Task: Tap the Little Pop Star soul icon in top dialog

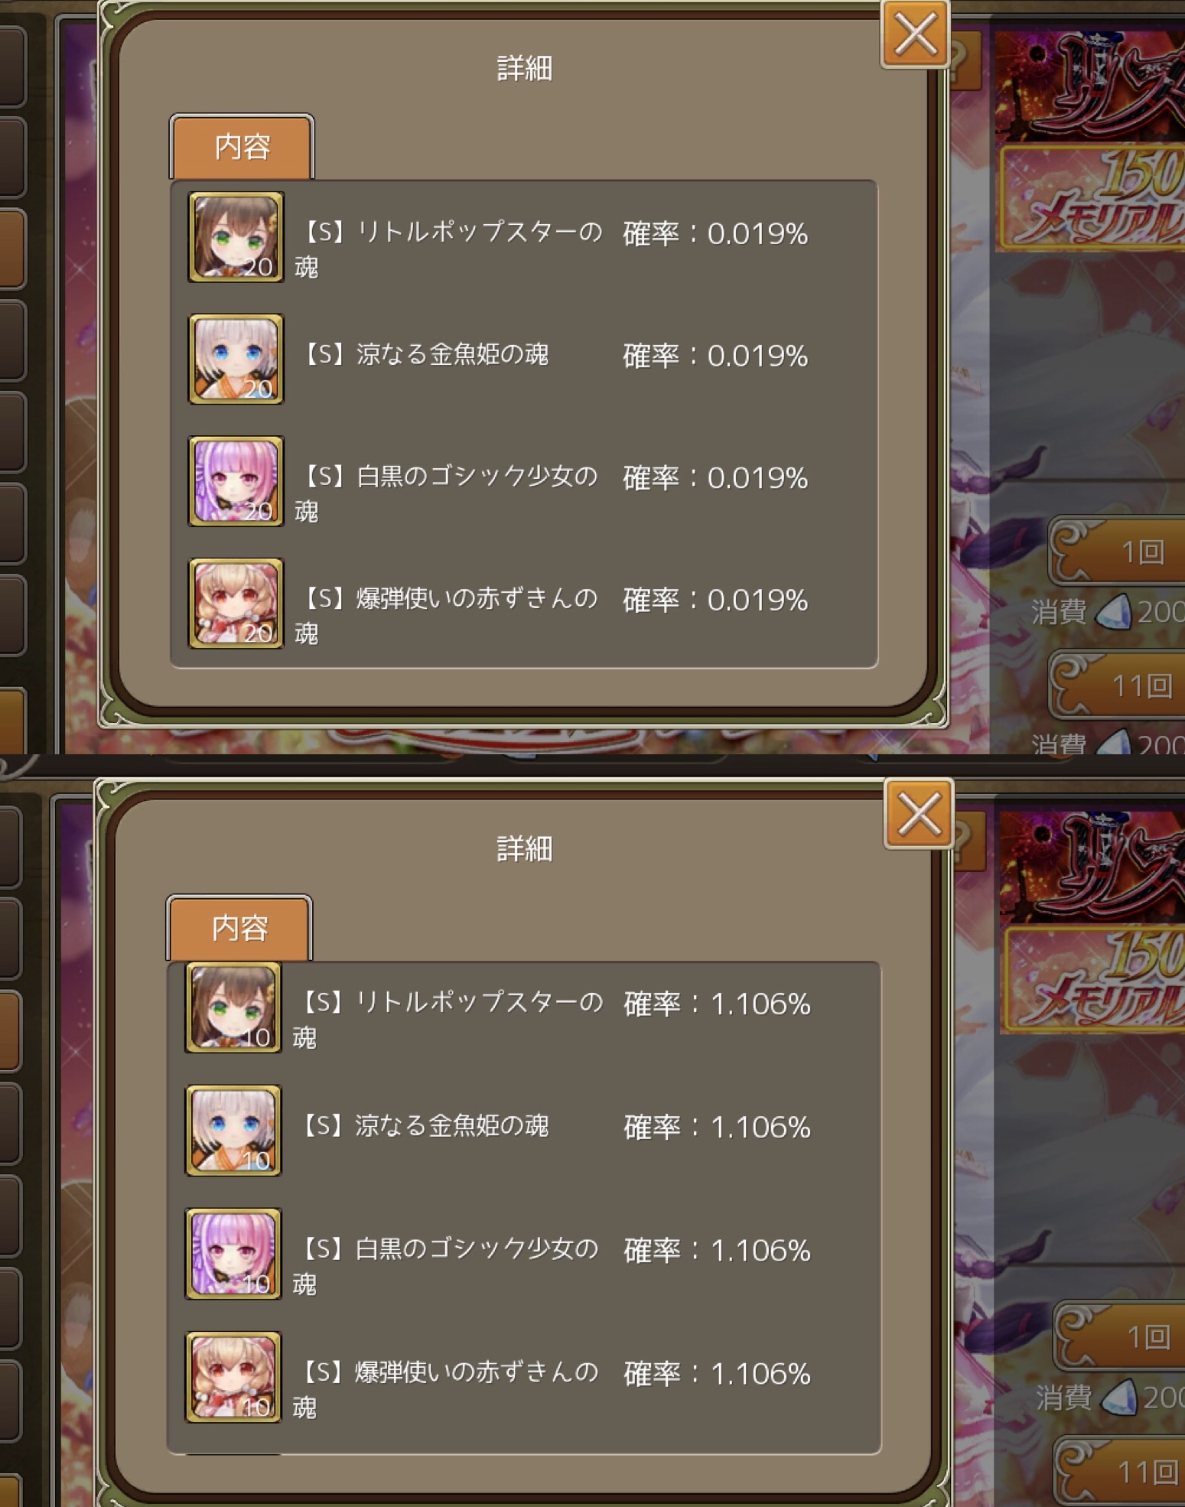Action: [x=236, y=237]
